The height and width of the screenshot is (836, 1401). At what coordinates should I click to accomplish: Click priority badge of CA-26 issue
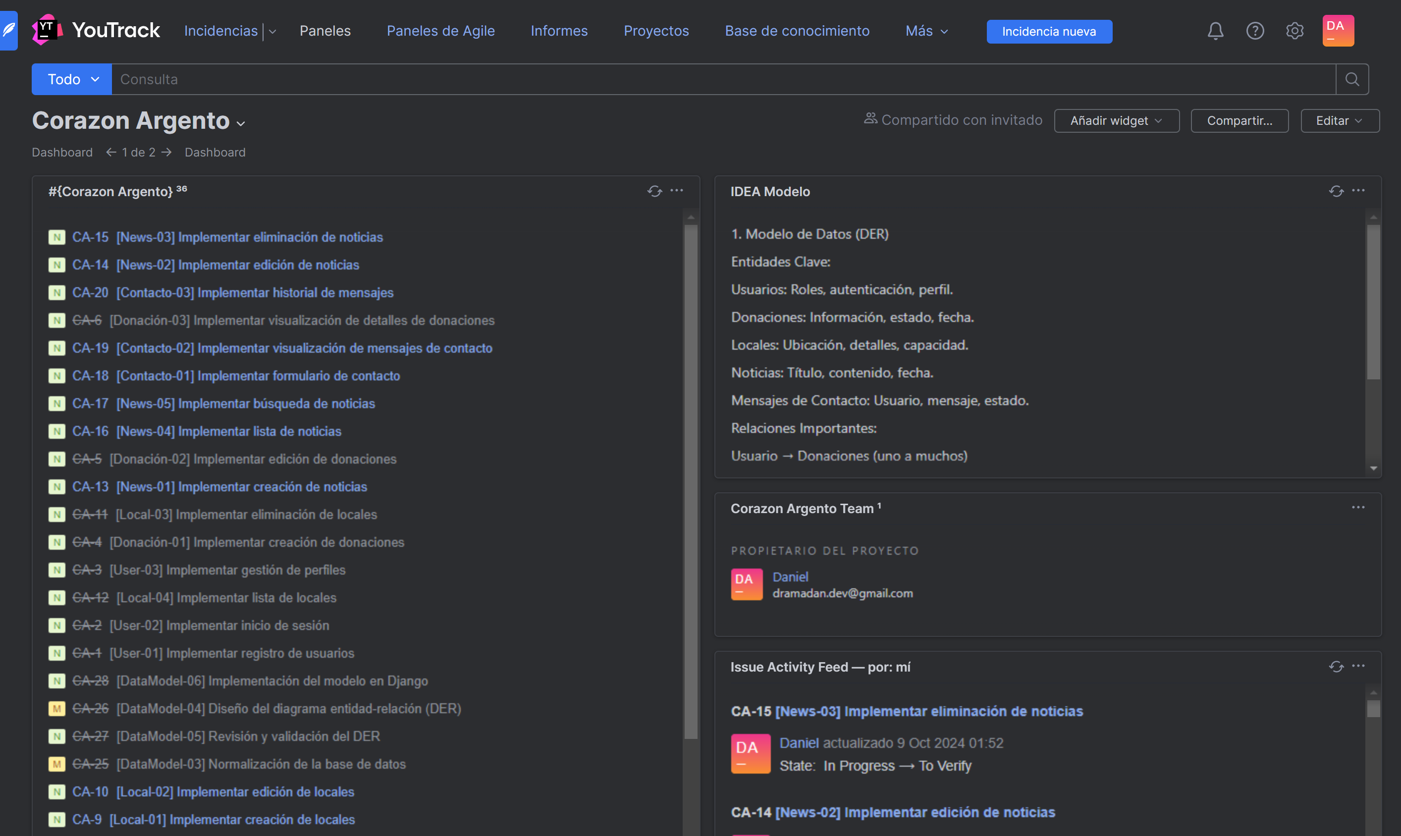pyautogui.click(x=56, y=709)
